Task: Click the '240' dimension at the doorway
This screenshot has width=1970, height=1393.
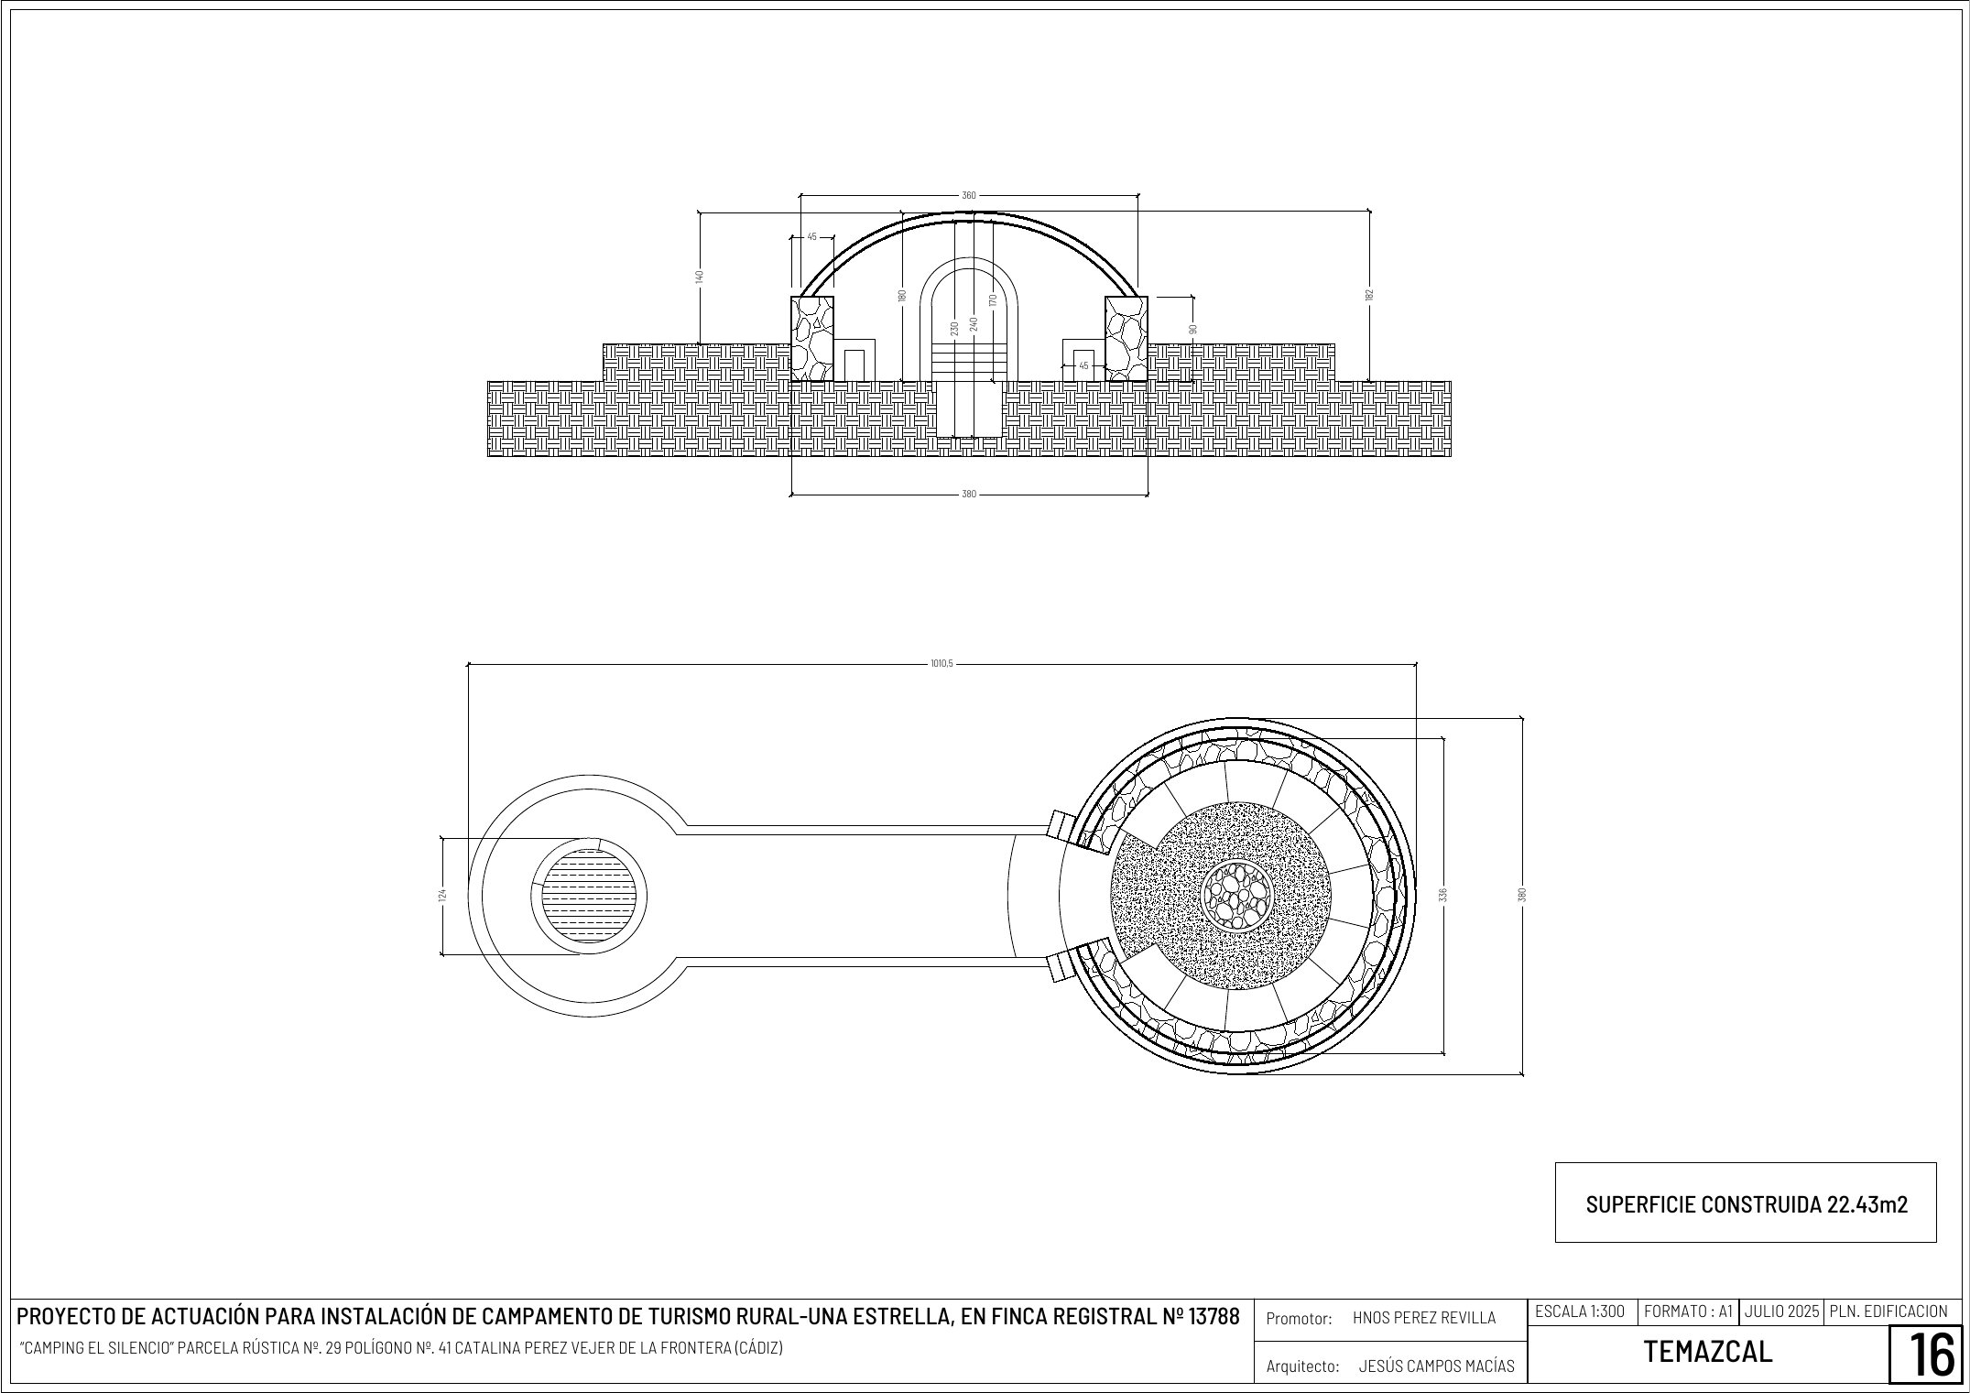Action: coord(974,324)
